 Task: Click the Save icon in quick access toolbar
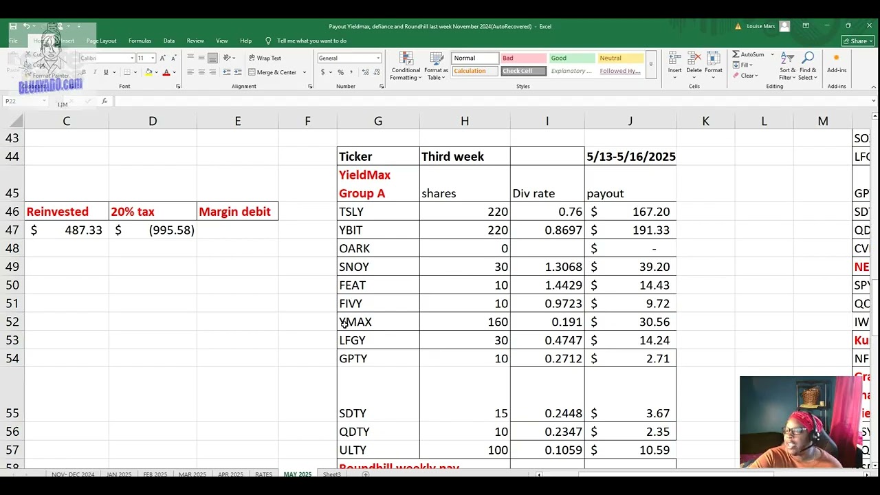(x=13, y=26)
